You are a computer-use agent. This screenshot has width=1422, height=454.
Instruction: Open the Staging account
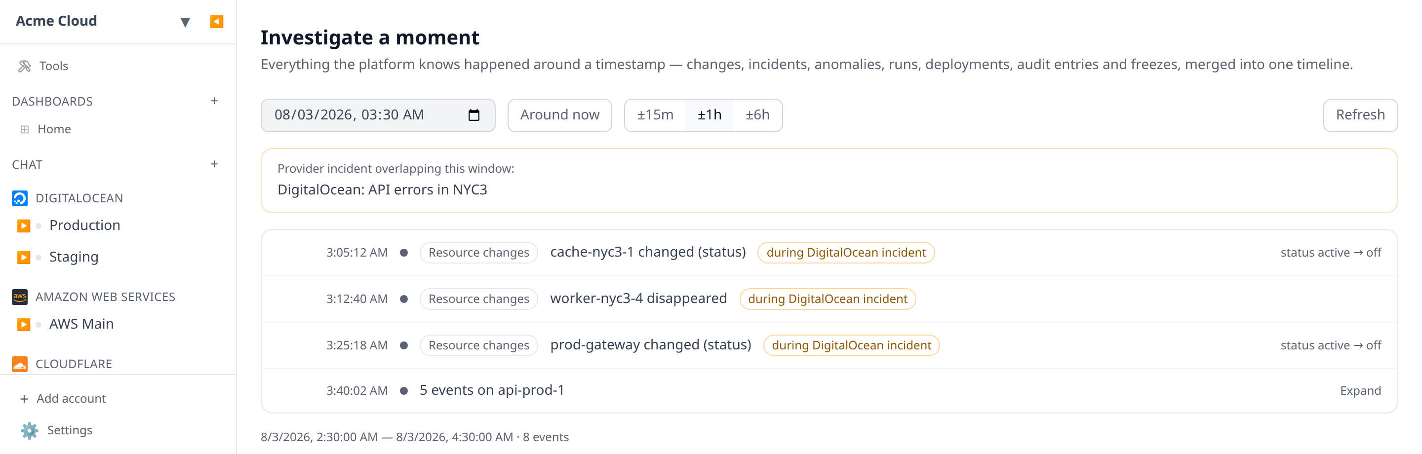pyautogui.click(x=74, y=257)
